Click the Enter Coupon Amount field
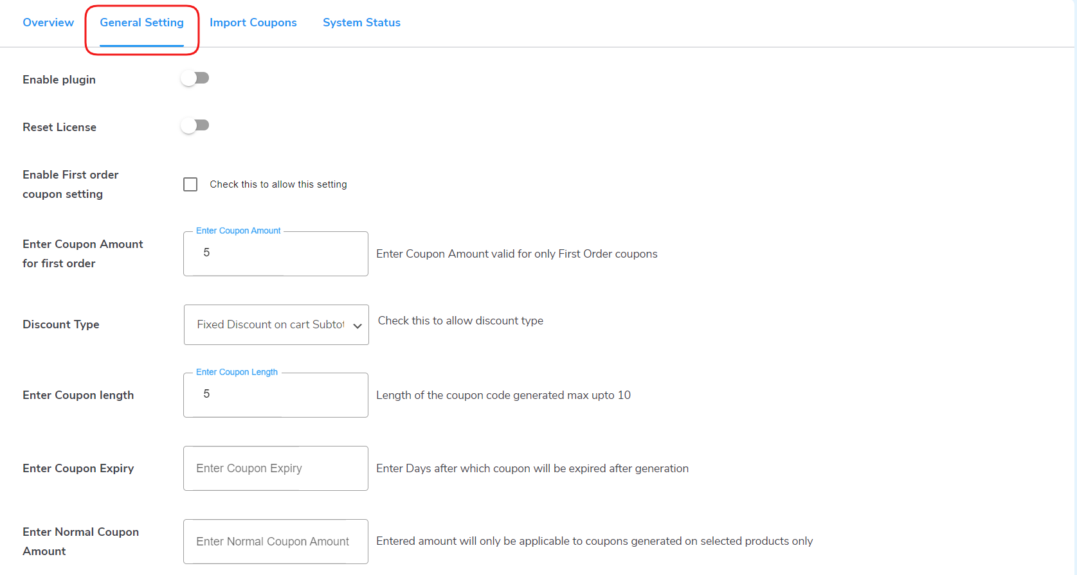1077x575 pixels. pos(276,253)
